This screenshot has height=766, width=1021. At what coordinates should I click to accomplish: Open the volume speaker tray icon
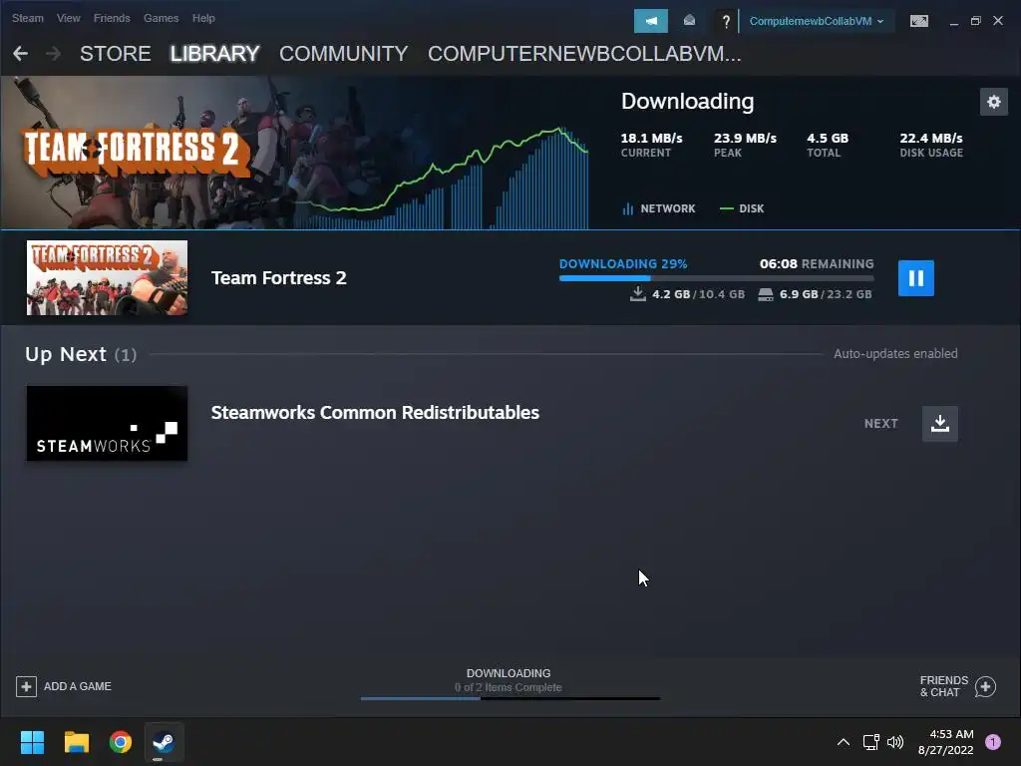895,742
